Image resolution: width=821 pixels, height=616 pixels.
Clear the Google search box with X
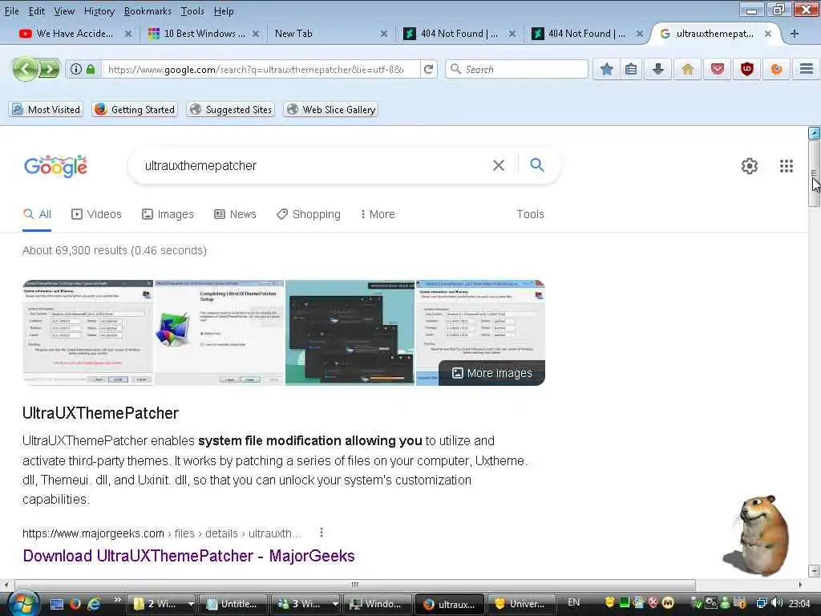pos(499,165)
